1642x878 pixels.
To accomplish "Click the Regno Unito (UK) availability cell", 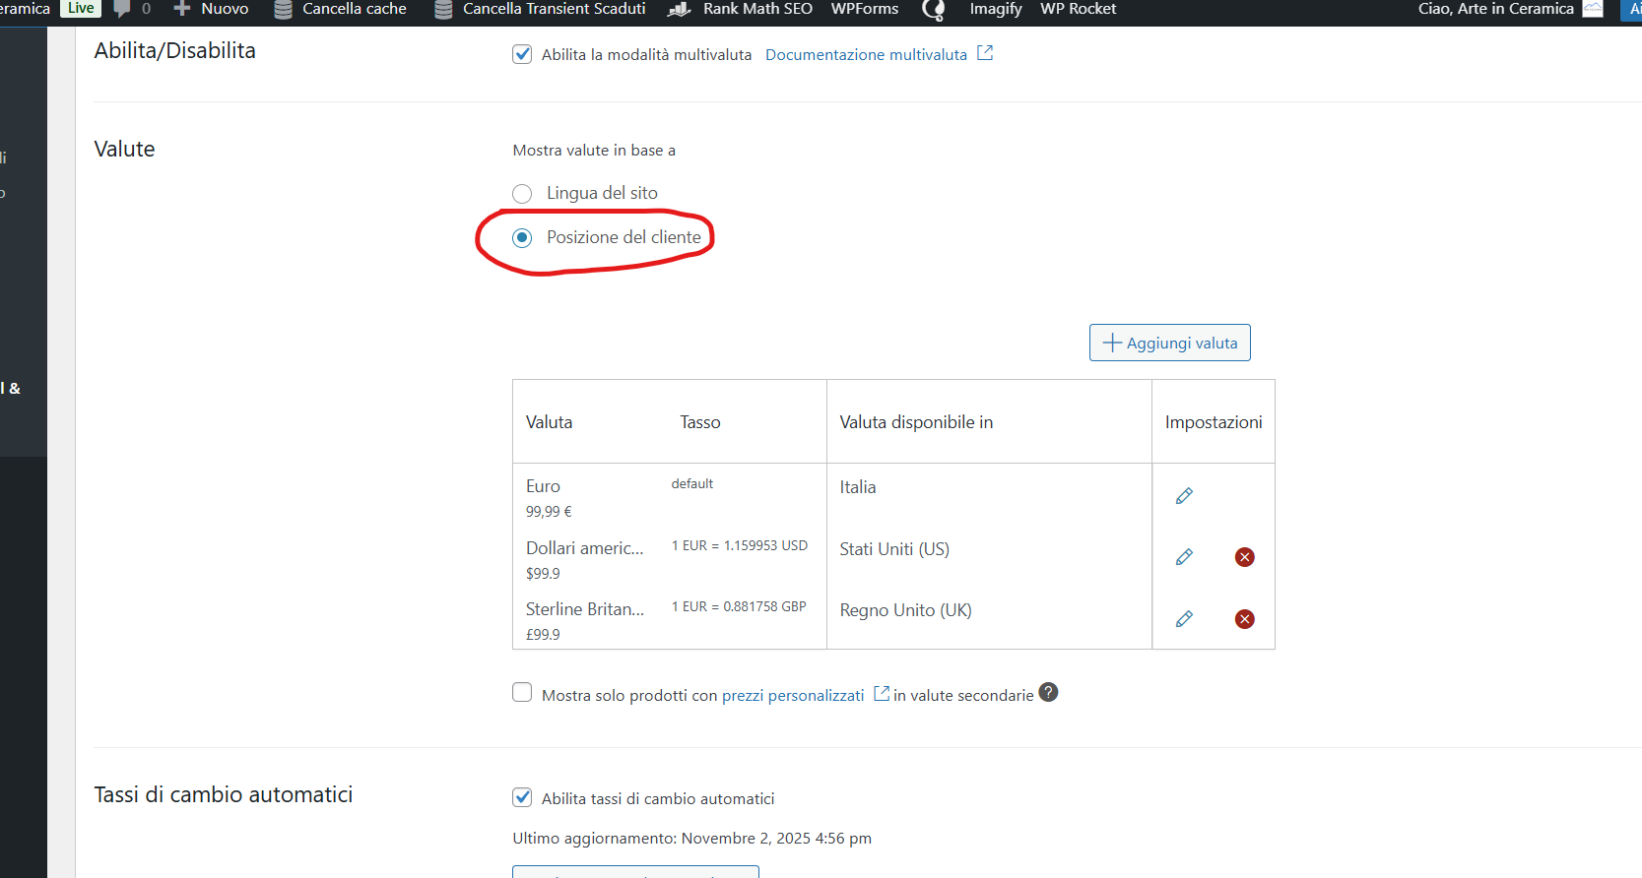I will click(906, 610).
